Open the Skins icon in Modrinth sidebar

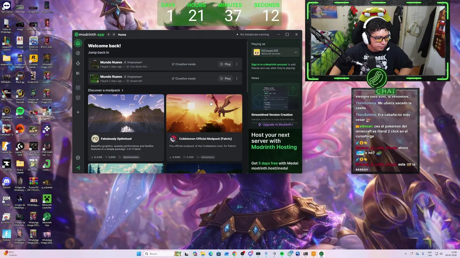point(78,63)
